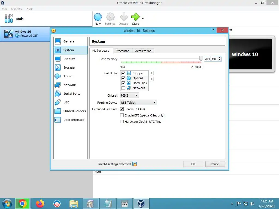This screenshot has width=279, height=209.
Task: Open File Explorer folder on taskbar
Action: tap(74, 204)
